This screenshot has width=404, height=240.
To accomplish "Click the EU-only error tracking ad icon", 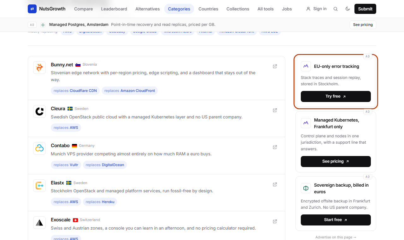I will point(306,66).
